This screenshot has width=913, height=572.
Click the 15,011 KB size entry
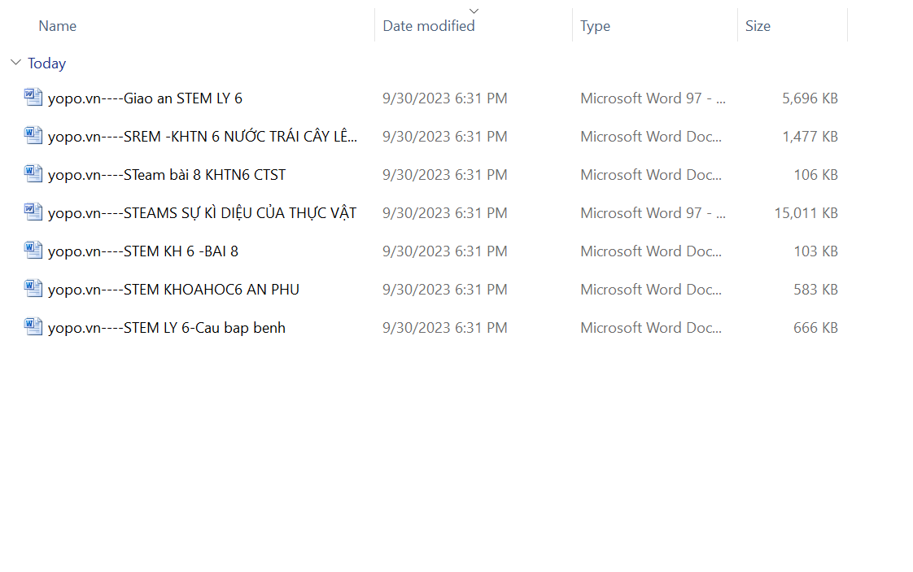(806, 213)
